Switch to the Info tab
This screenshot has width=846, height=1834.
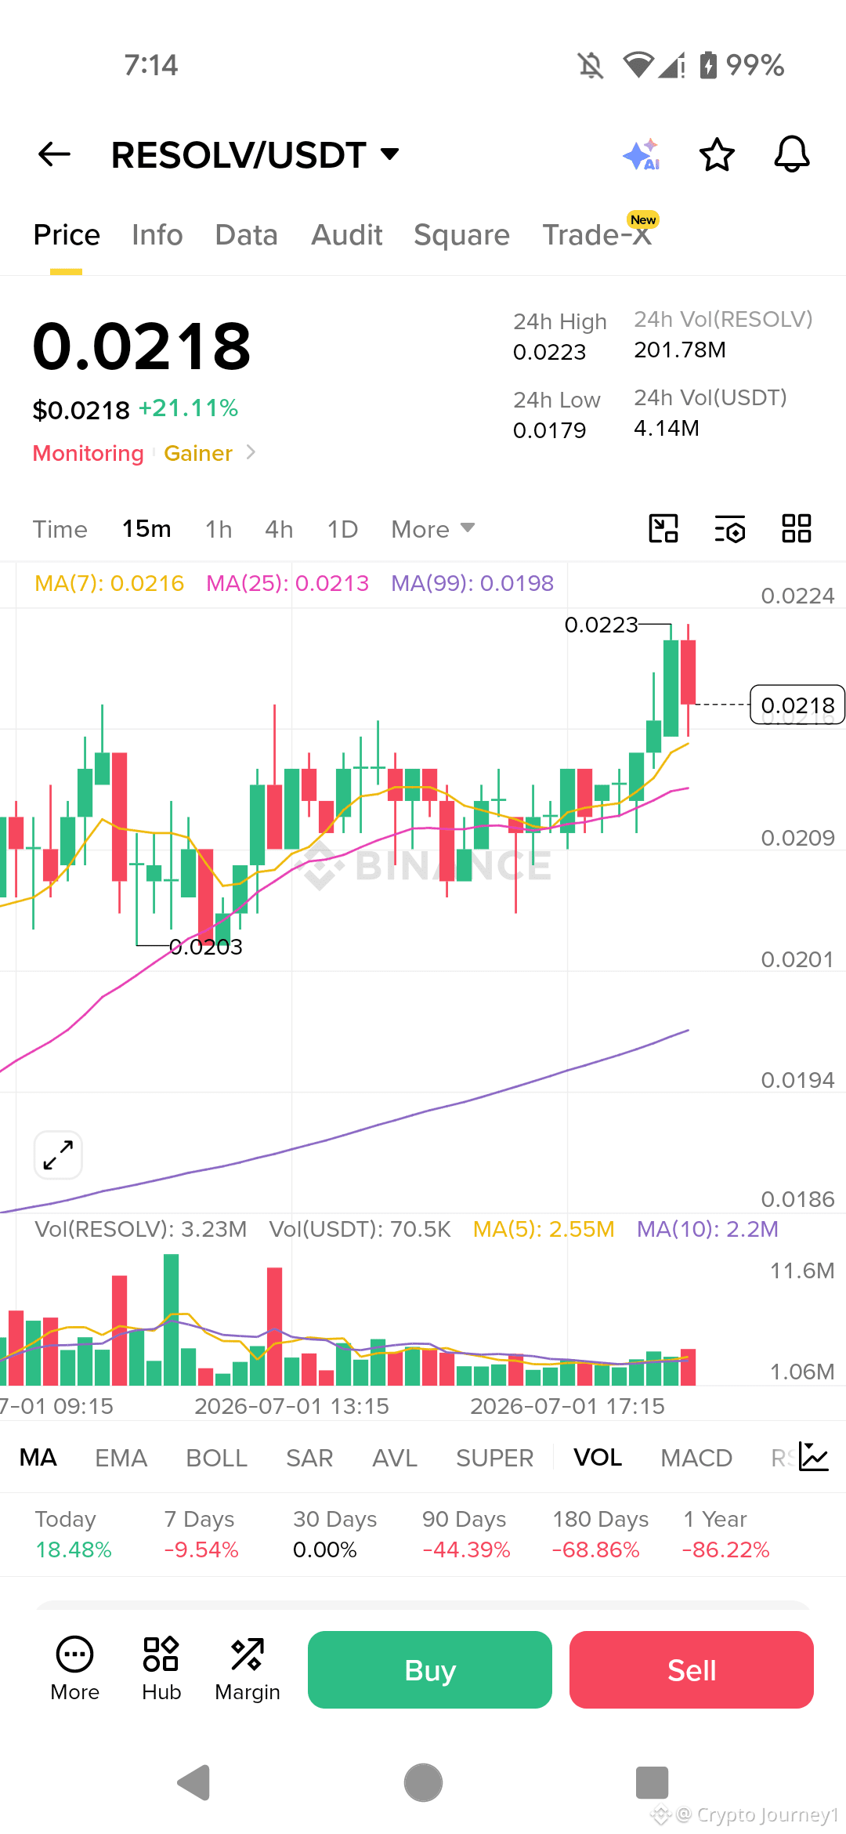pyautogui.click(x=157, y=235)
